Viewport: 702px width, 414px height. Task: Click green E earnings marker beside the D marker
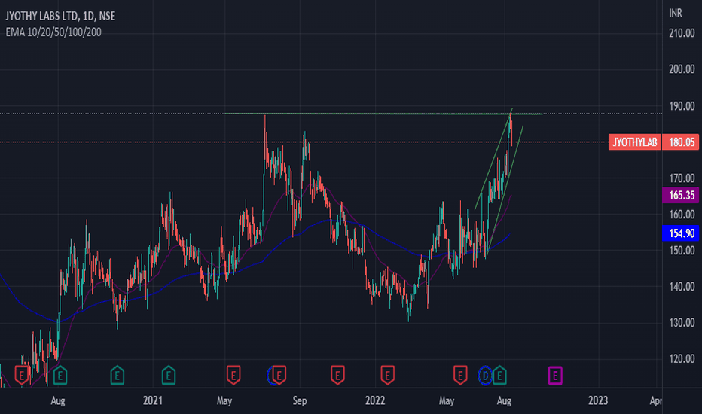(499, 375)
